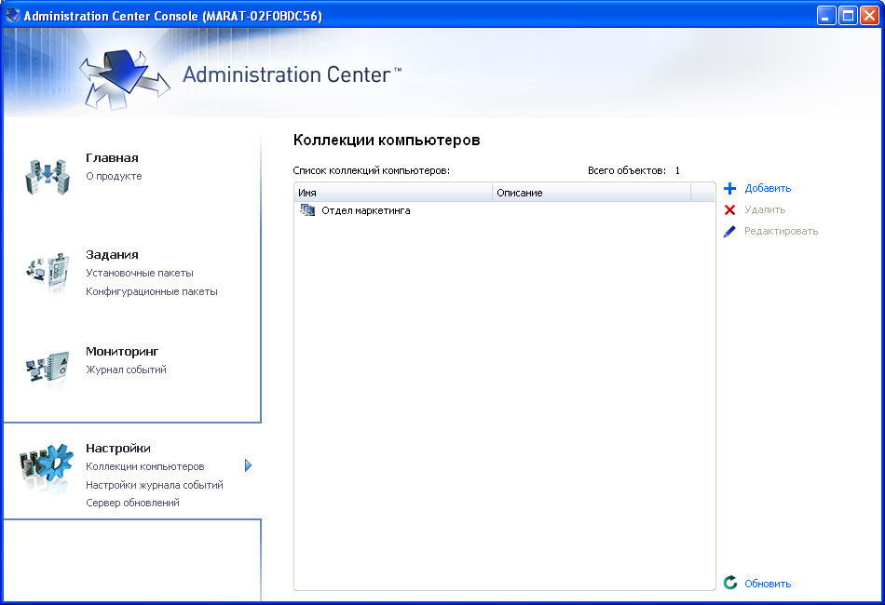Minimize the Administration Center Console window

[x=826, y=15]
